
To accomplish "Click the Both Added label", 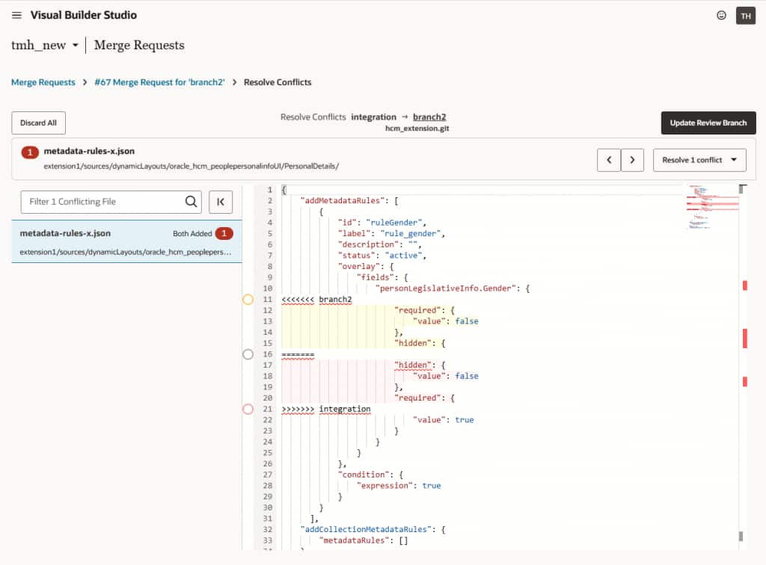I will tap(192, 234).
